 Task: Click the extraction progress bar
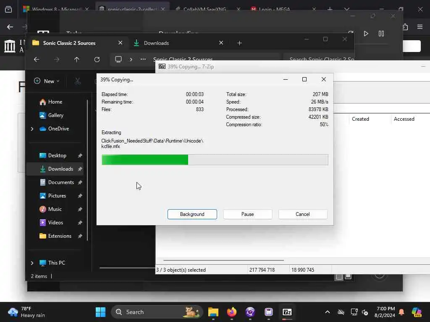click(x=215, y=160)
